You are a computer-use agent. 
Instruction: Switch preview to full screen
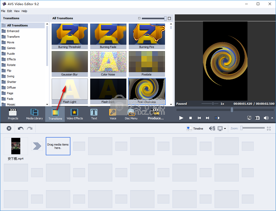[x=249, y=118]
